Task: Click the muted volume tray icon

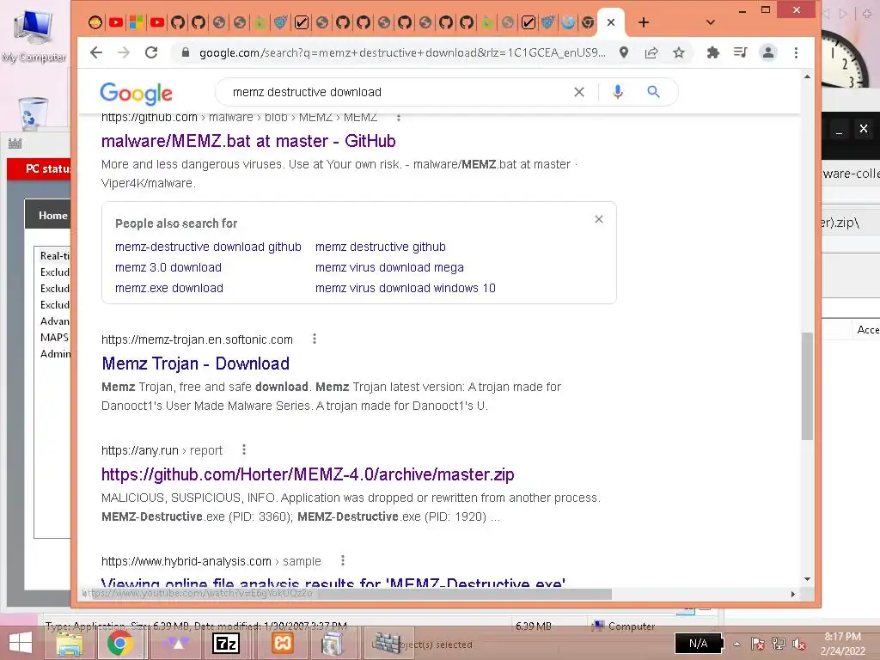Action: point(799,644)
